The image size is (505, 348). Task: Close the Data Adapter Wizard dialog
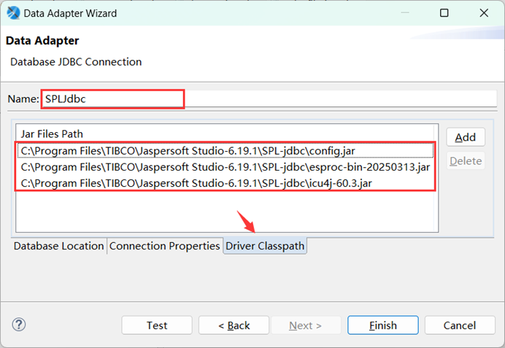(x=485, y=13)
